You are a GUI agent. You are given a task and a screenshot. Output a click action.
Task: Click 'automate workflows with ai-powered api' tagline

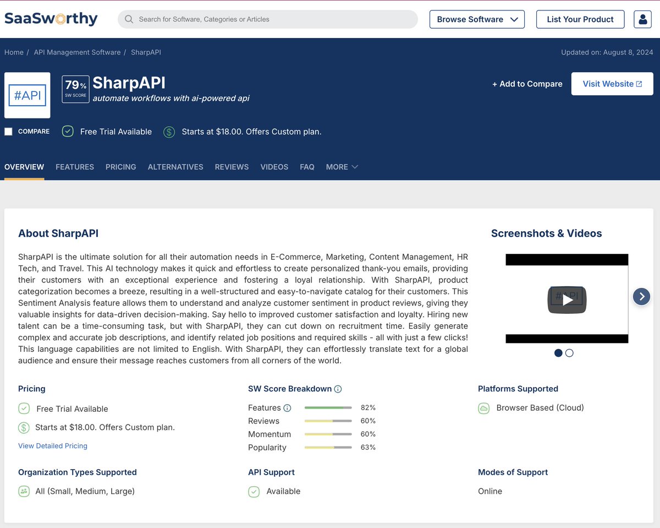pyautogui.click(x=171, y=99)
